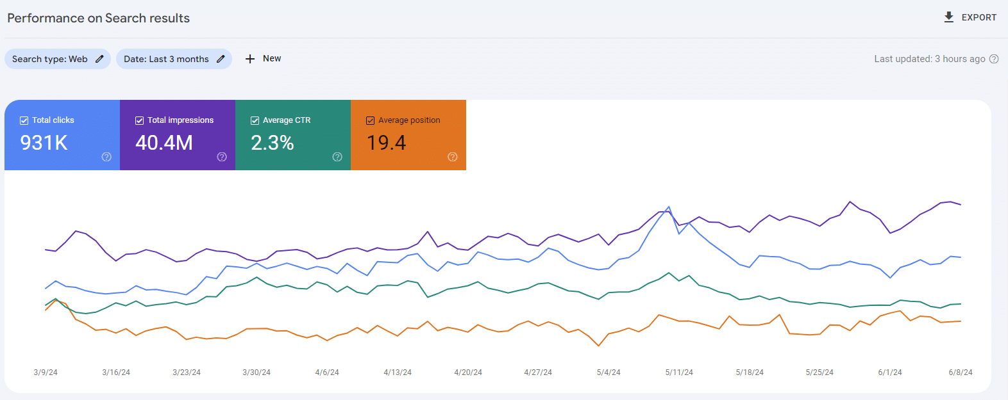Select the 2.3% CTR value
1008x400 pixels.
[x=273, y=143]
